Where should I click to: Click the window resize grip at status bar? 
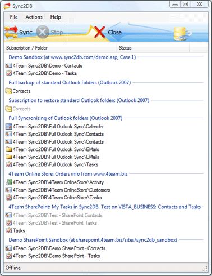click(205, 269)
